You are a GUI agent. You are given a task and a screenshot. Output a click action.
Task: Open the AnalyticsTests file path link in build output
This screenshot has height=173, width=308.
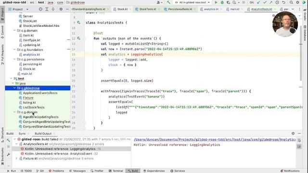[215, 139]
